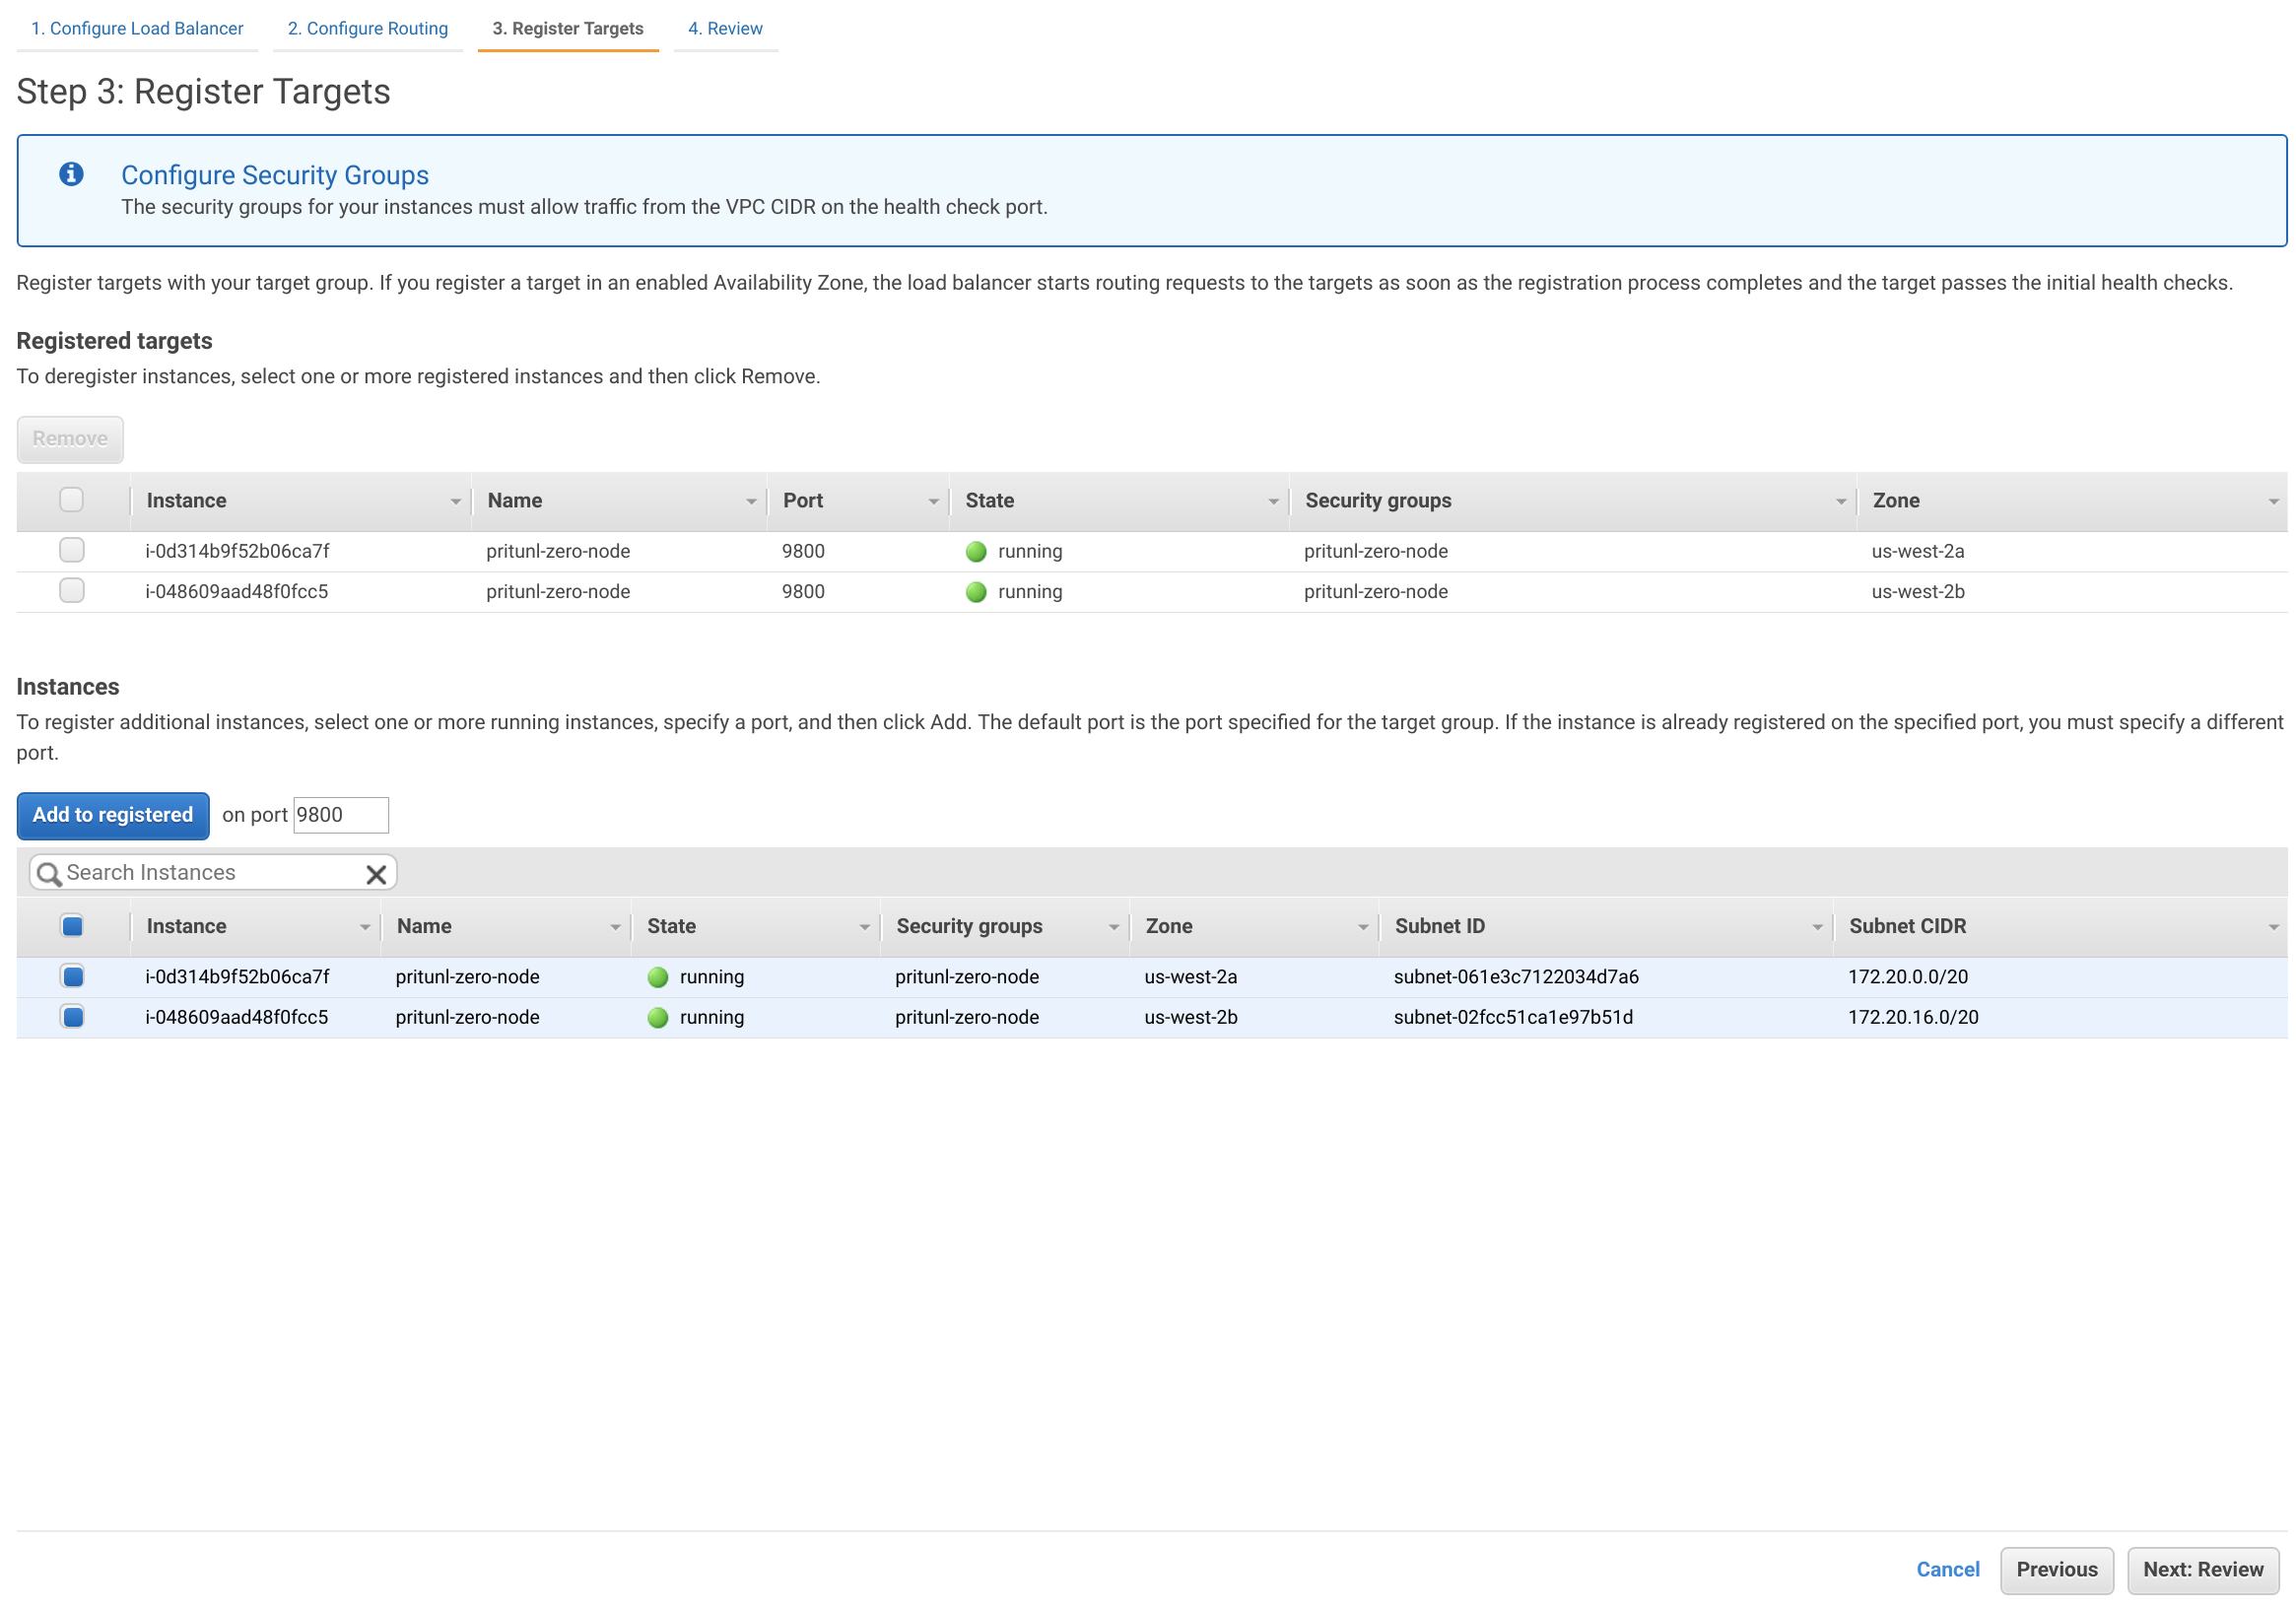Click Next: Review button
2296x1607 pixels.
pyautogui.click(x=2202, y=1570)
